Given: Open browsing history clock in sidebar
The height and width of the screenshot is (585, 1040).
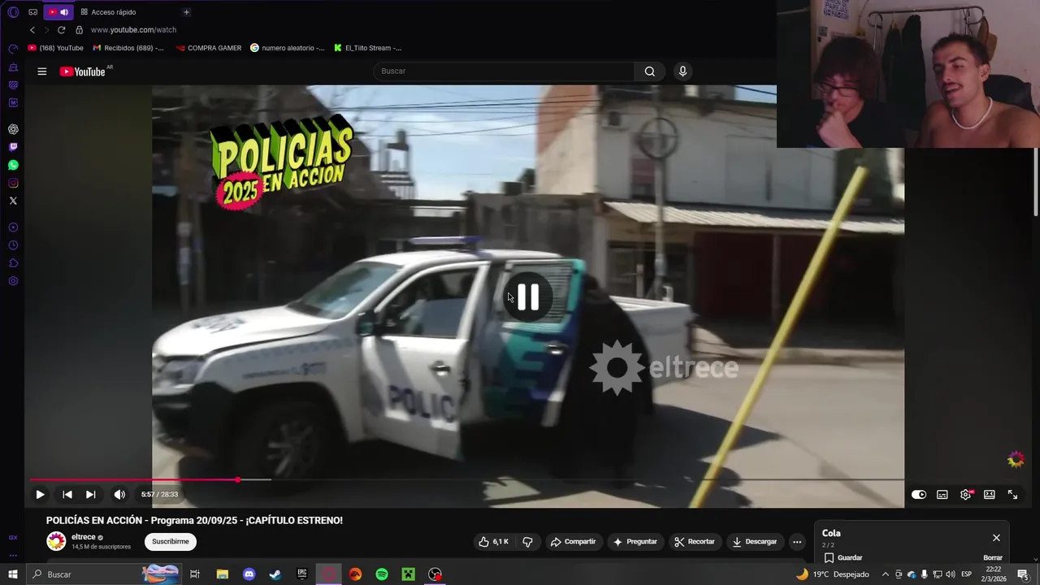Looking at the screenshot, I should (13, 245).
